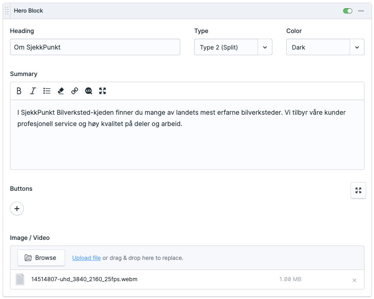Insert a bulleted list in Summary

coord(47,91)
